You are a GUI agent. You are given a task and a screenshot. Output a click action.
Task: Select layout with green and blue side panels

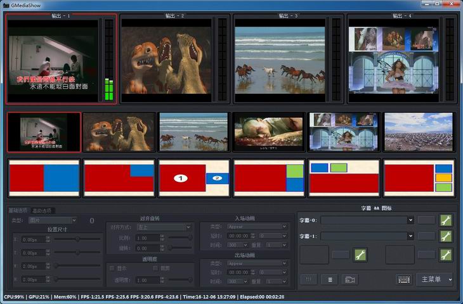coord(269,178)
